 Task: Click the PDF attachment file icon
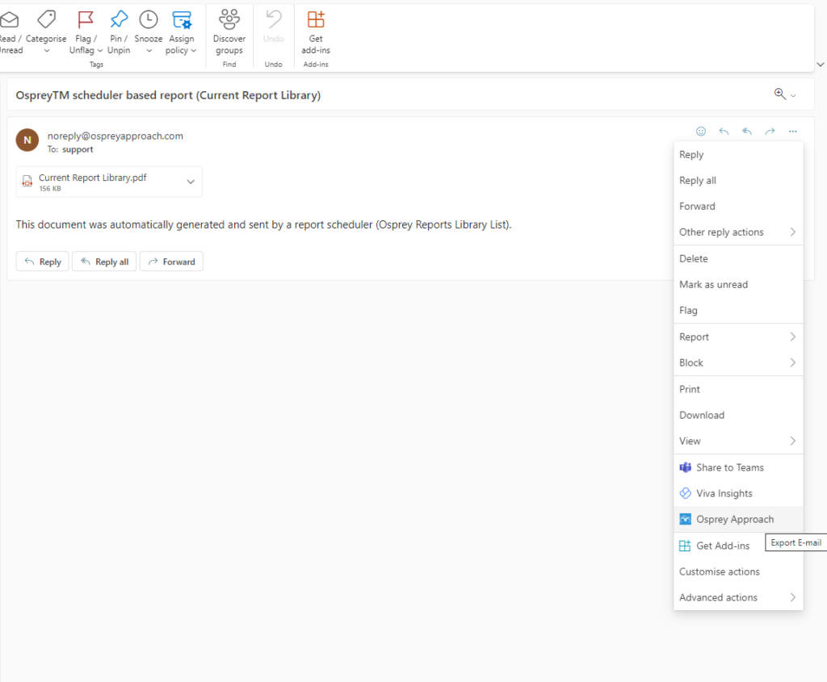(x=27, y=182)
